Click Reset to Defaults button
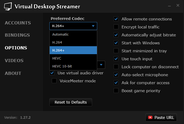The image size is (184, 124). 71,102
